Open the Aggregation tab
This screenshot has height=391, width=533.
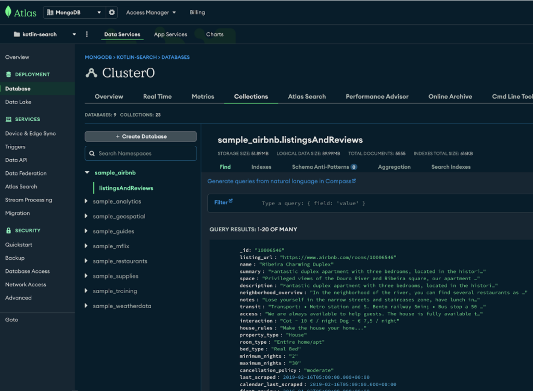394,167
